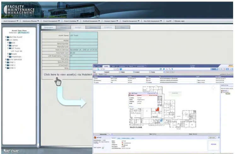Click the Log Off link
The width and height of the screenshot is (235, 154).
point(169,21)
